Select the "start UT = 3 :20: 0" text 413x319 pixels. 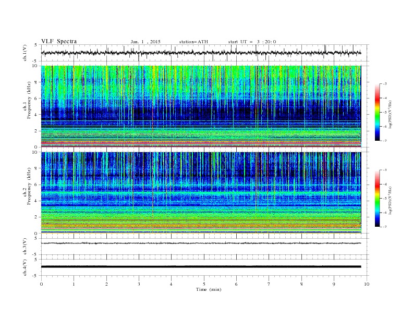coord(252,42)
